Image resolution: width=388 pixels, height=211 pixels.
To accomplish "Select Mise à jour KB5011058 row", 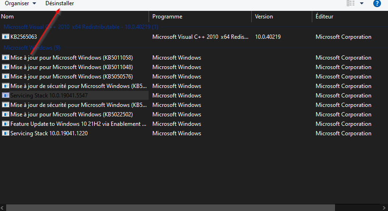I will coord(71,58).
